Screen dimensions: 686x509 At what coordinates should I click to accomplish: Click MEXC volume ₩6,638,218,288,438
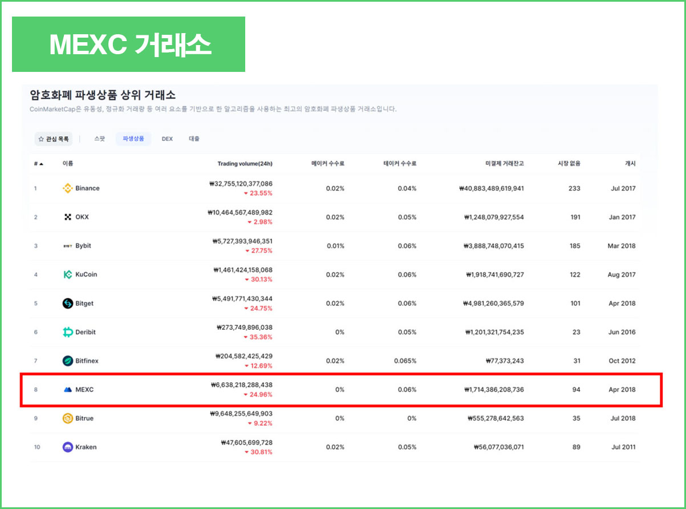pos(242,385)
